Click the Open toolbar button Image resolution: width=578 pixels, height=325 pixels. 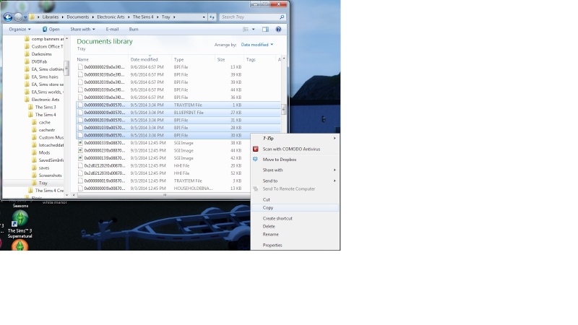(x=51, y=29)
